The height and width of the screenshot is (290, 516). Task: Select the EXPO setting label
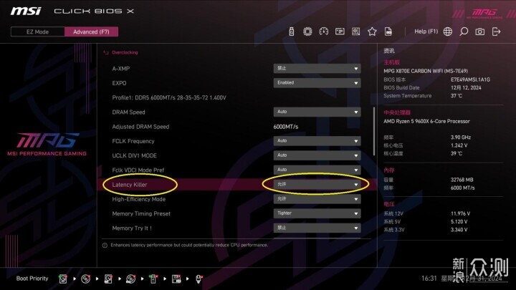(x=119, y=83)
